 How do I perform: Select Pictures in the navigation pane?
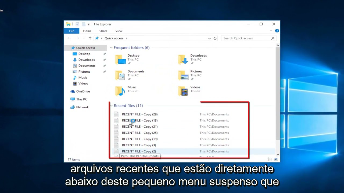(x=84, y=72)
